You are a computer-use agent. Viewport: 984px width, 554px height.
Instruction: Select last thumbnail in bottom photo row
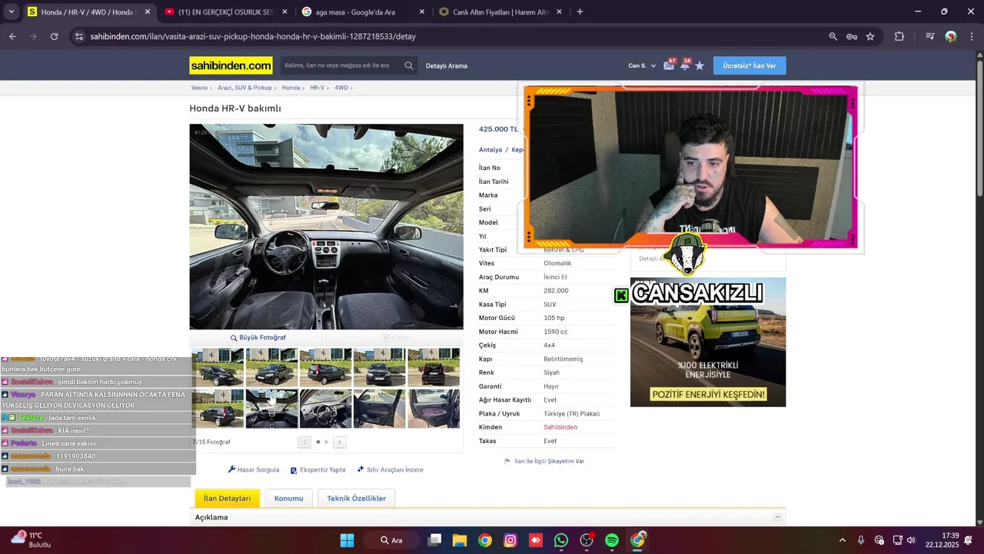click(434, 409)
